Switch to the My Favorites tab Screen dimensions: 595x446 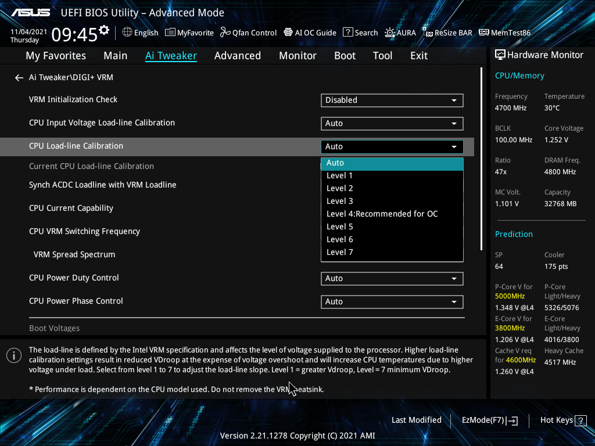point(56,56)
